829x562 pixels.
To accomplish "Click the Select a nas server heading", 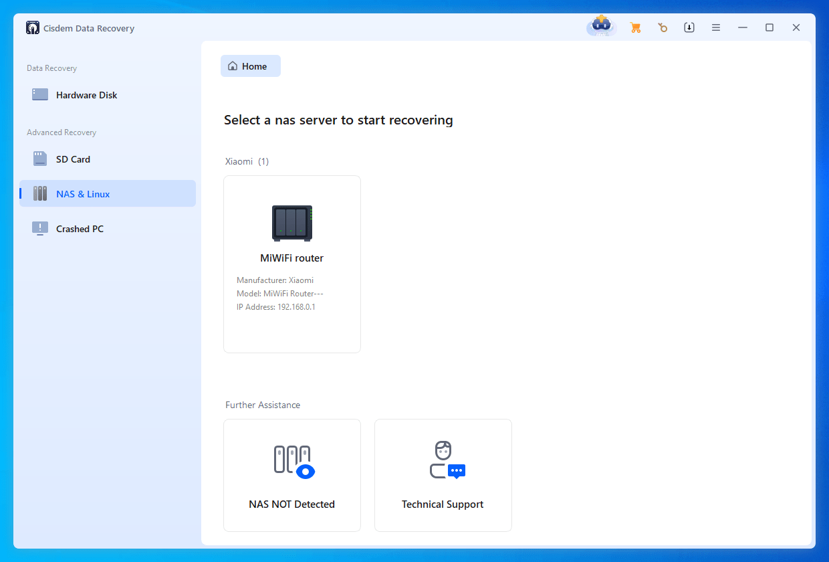I will 338,120.
